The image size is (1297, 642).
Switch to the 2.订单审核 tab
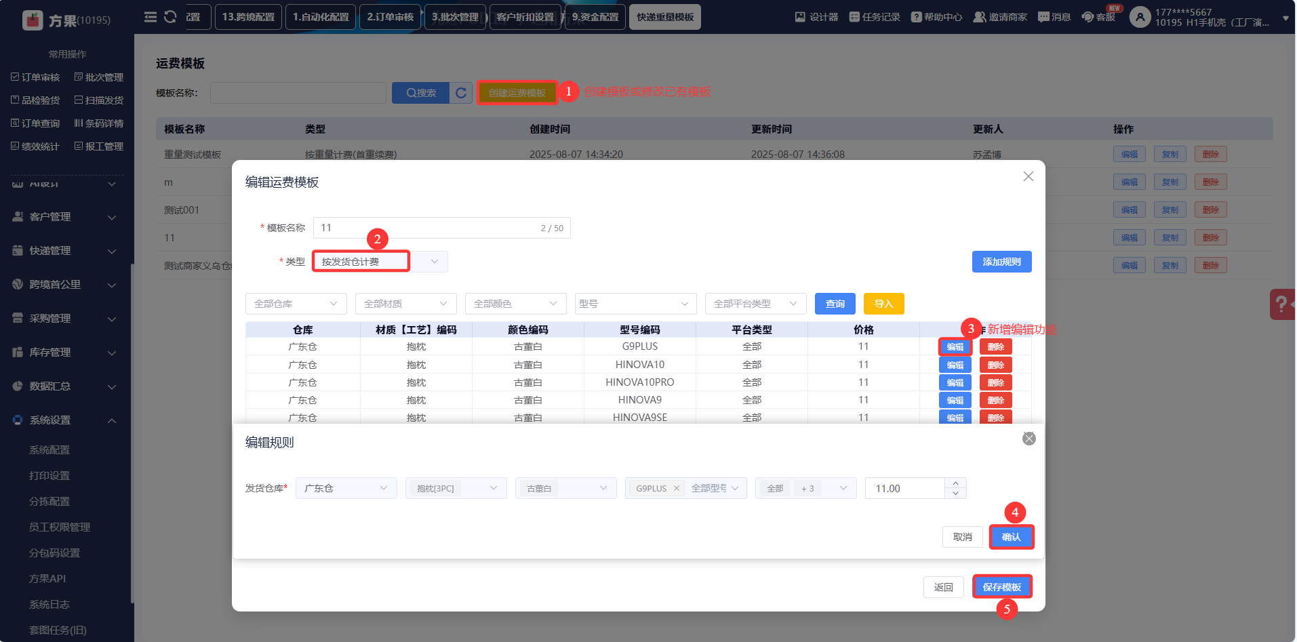point(390,17)
